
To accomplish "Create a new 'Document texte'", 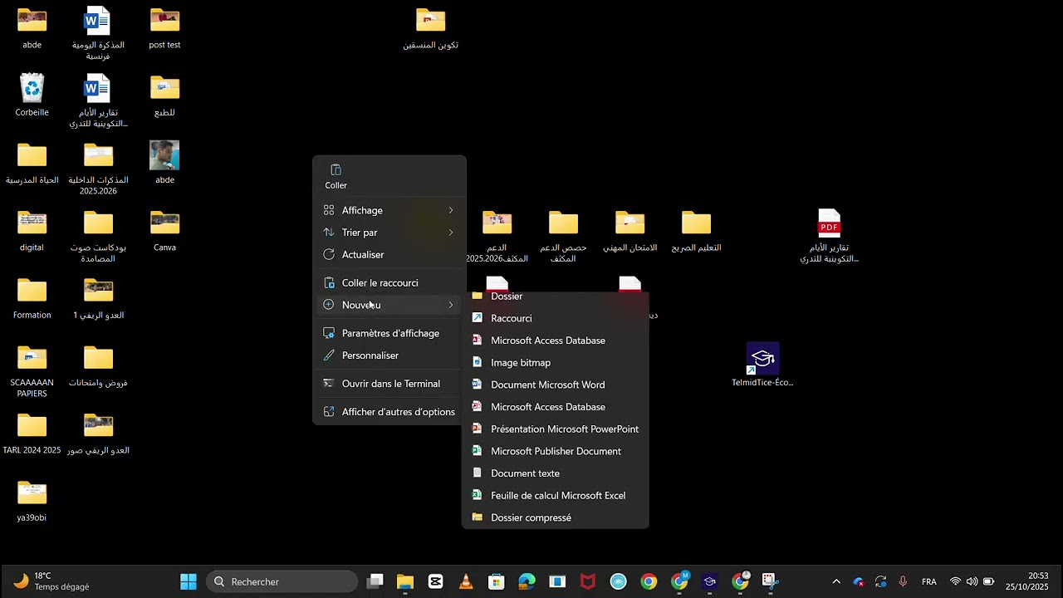I will coord(555,473).
